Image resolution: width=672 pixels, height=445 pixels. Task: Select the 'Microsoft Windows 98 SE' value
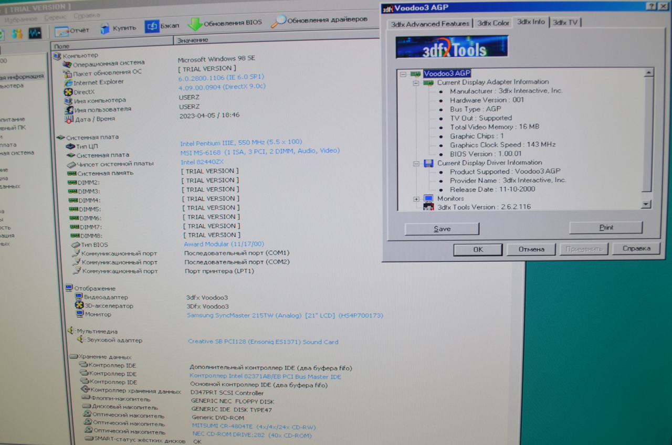pos(216,59)
